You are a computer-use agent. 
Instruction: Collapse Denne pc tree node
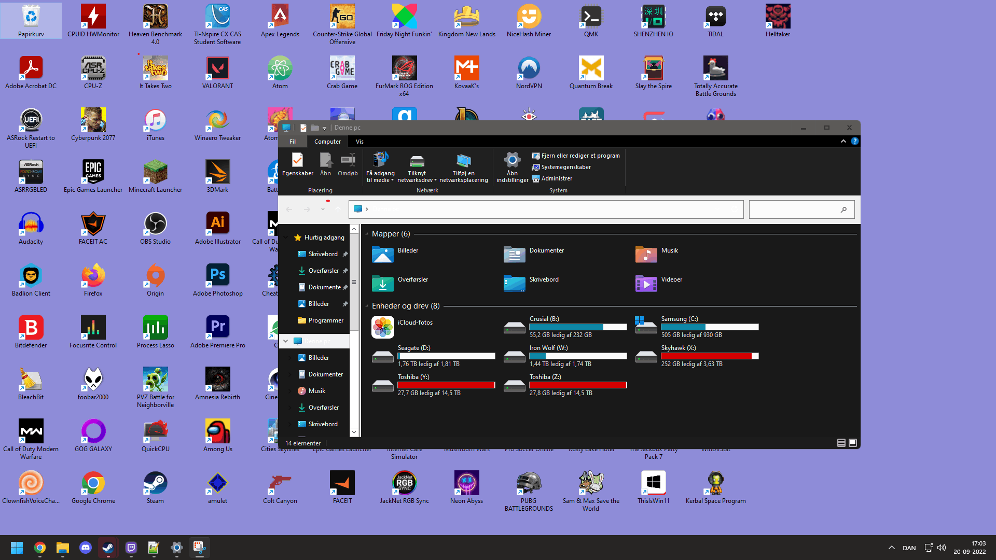(x=286, y=341)
